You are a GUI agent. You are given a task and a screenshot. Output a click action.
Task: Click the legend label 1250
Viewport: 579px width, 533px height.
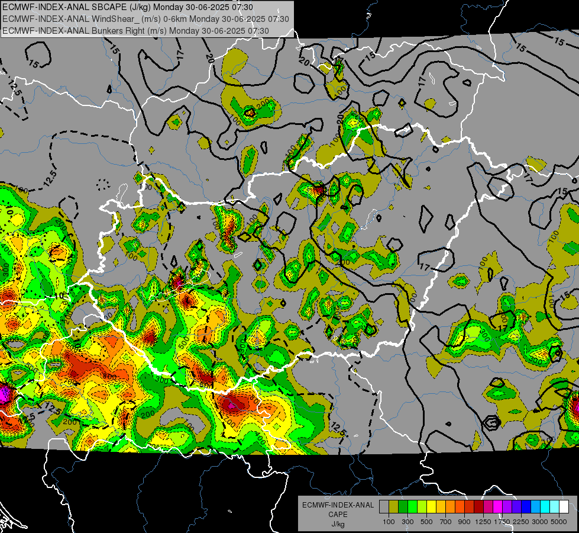coord(483,522)
